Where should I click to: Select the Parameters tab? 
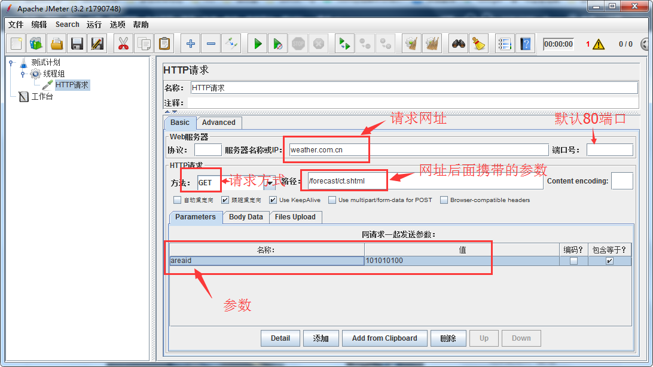point(196,217)
